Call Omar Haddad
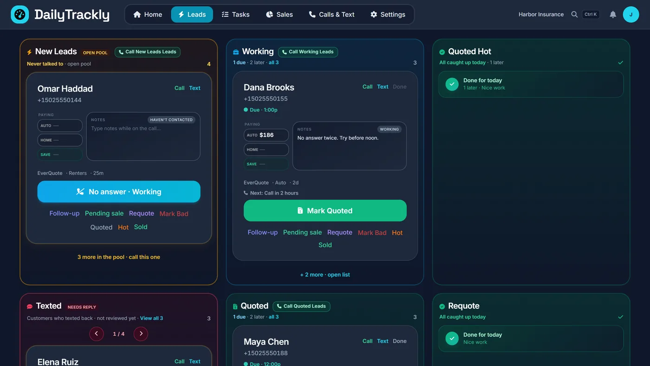 (179, 88)
